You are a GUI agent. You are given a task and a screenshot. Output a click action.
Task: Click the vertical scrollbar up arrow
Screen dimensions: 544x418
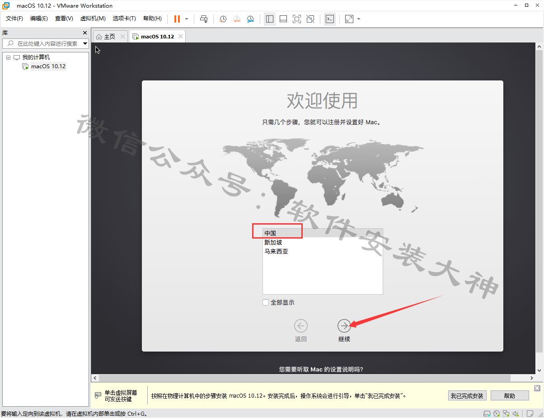pyautogui.click(x=539, y=47)
